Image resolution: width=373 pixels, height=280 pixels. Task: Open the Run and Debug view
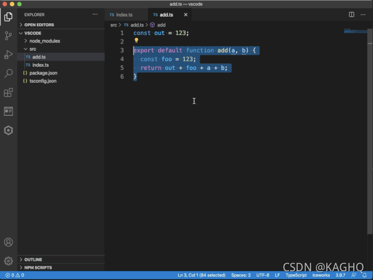point(8,55)
